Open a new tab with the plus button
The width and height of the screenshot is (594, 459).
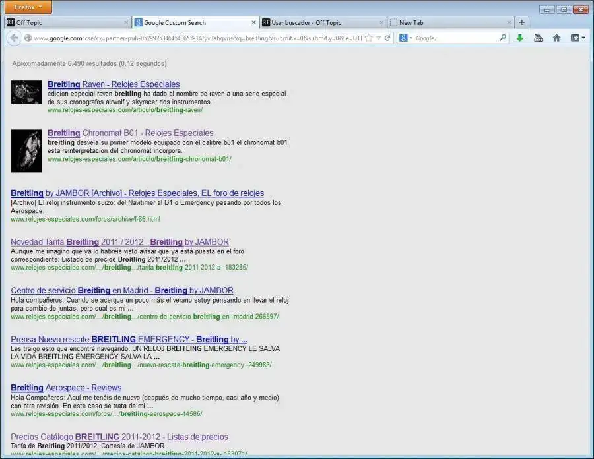(x=521, y=22)
